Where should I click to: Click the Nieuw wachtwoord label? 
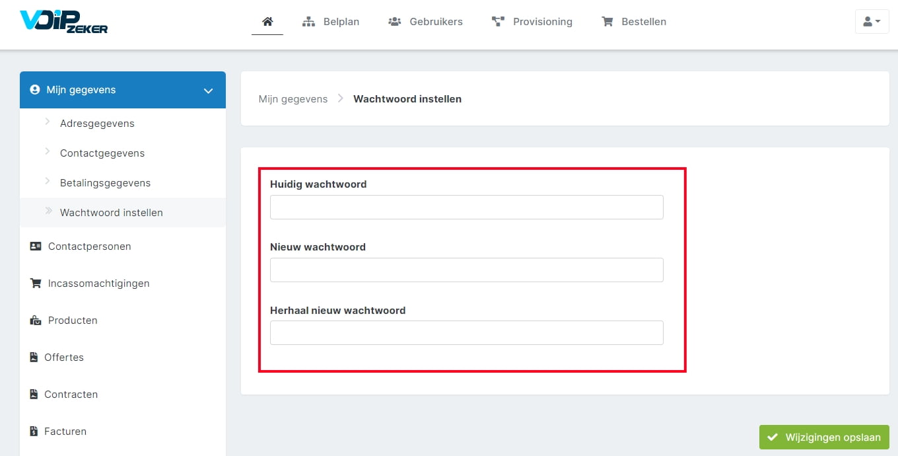[318, 247]
